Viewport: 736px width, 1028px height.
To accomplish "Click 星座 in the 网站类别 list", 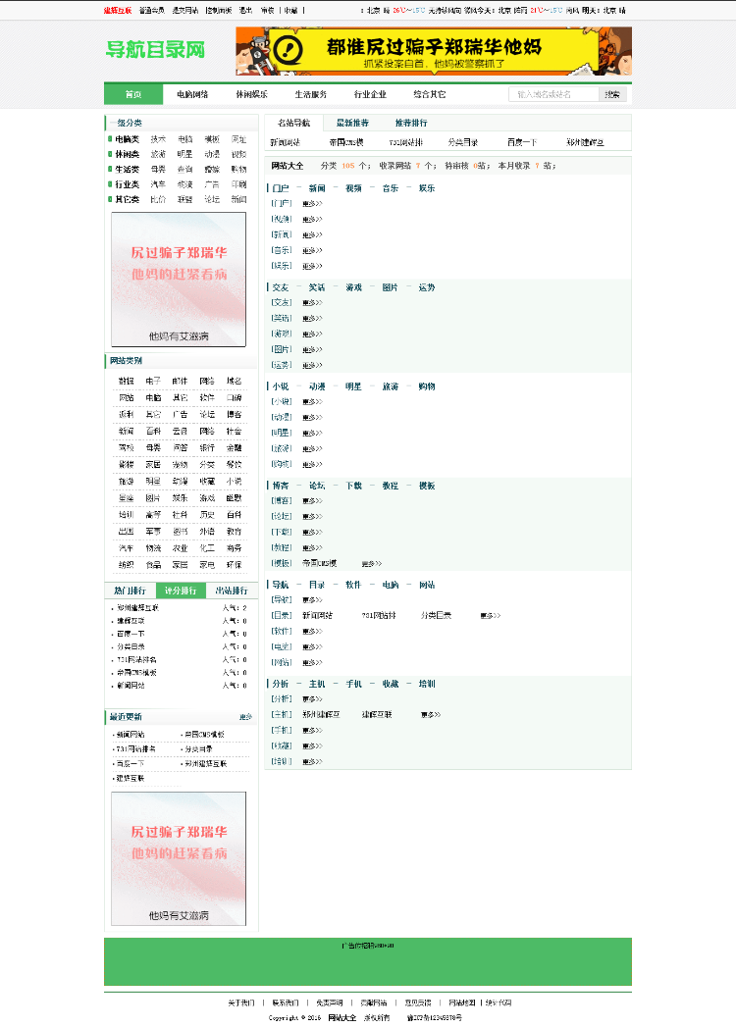I will tap(126, 497).
